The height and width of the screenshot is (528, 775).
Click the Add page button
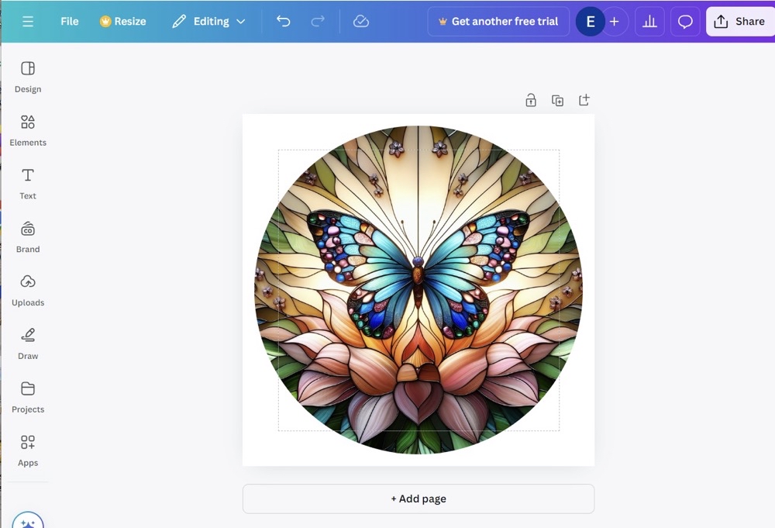tap(418, 499)
